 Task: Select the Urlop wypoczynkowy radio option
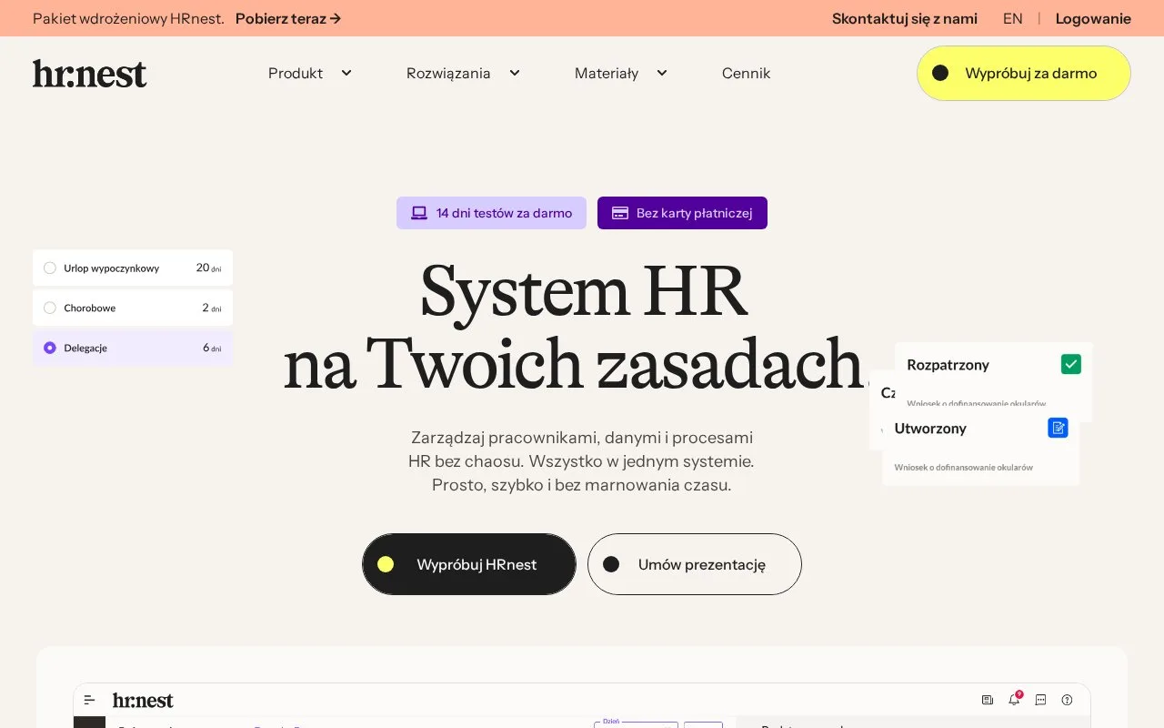pyautogui.click(x=50, y=268)
